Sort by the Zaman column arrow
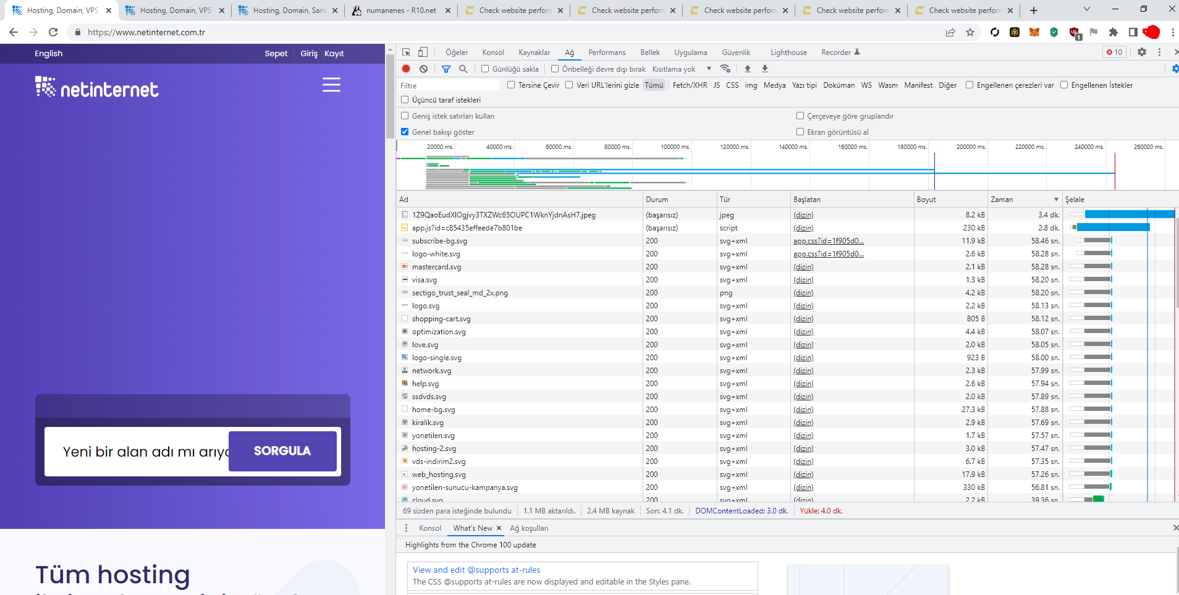The width and height of the screenshot is (1179, 595). pyautogui.click(x=1056, y=200)
